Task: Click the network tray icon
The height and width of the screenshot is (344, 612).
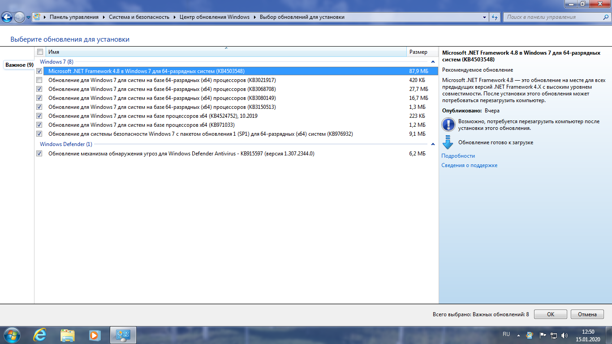Action: tap(554, 335)
